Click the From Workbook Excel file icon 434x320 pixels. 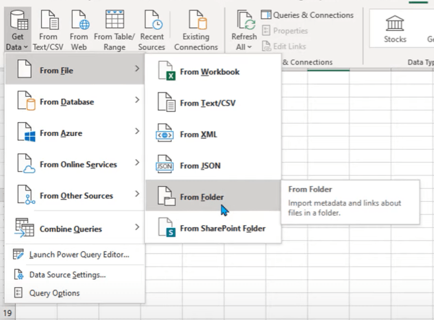tap(166, 71)
